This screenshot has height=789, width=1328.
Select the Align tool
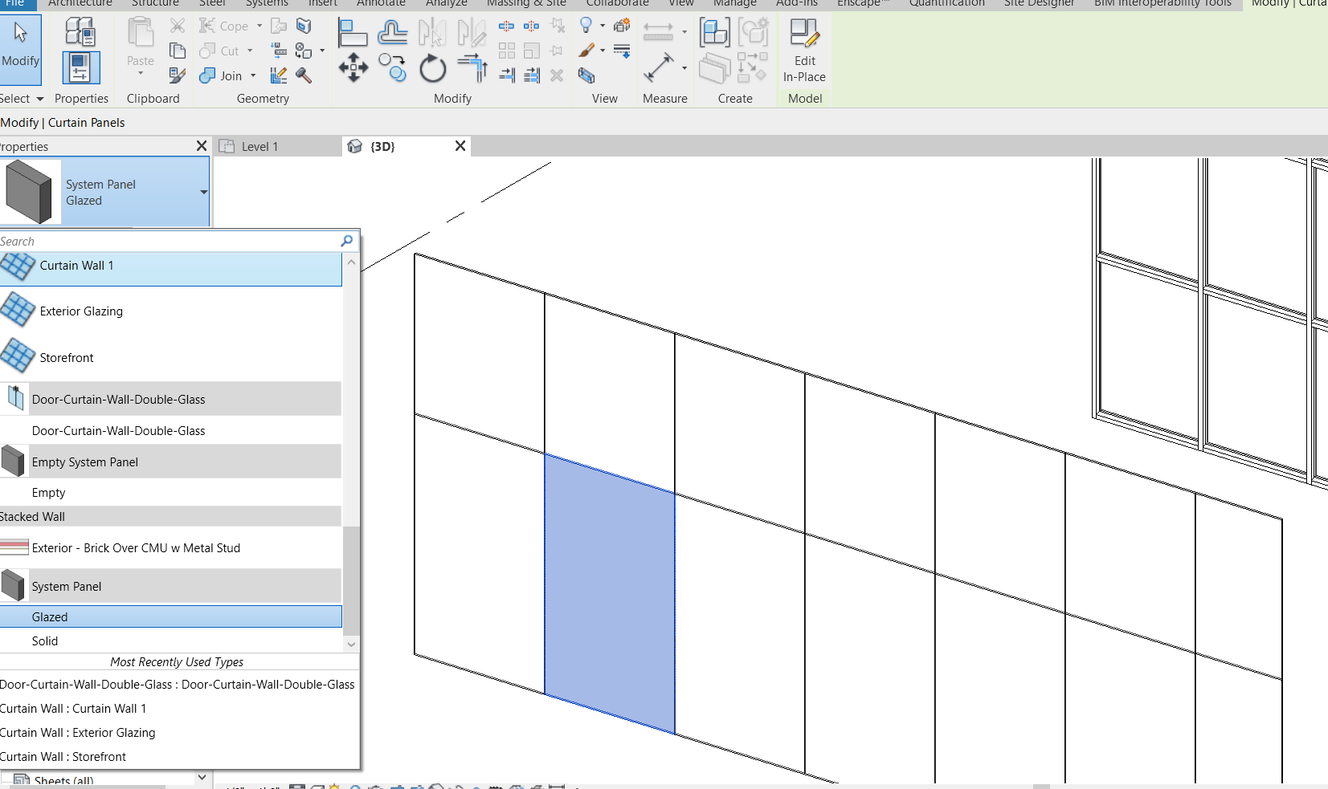coord(353,34)
